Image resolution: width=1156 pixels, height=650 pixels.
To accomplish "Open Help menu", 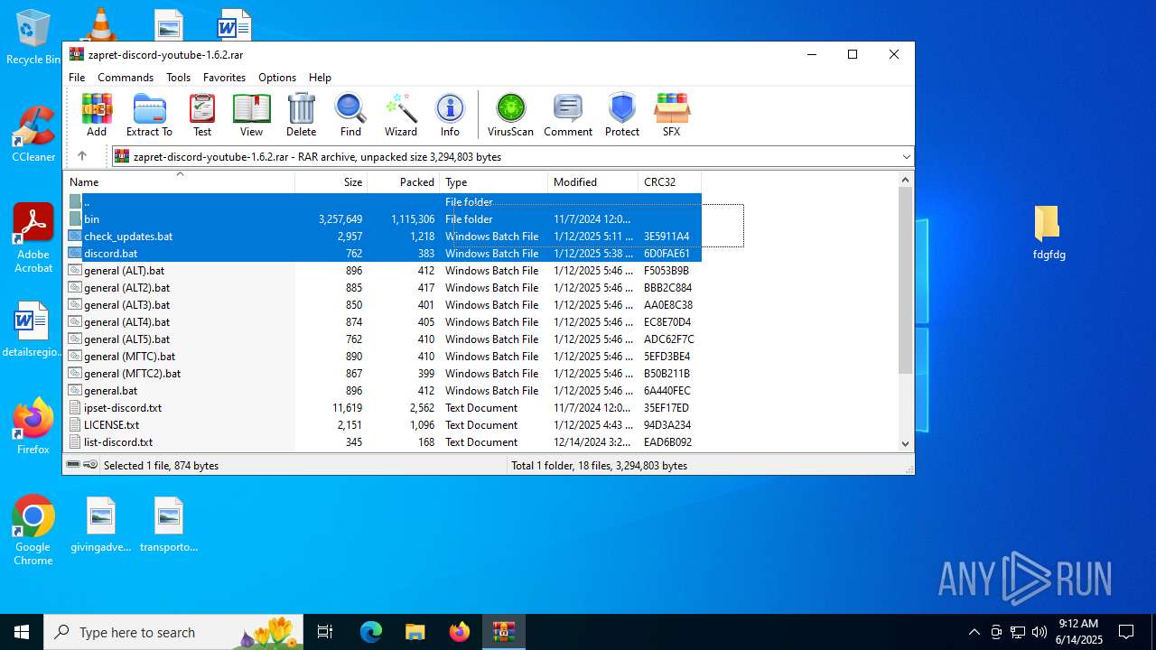I will click(x=320, y=78).
